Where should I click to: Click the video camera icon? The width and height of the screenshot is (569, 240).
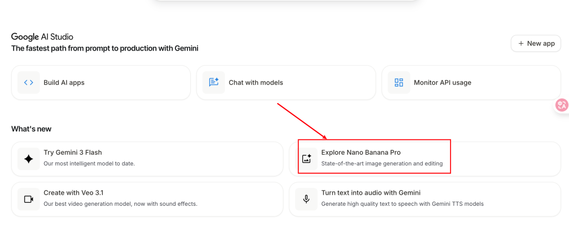click(x=28, y=199)
